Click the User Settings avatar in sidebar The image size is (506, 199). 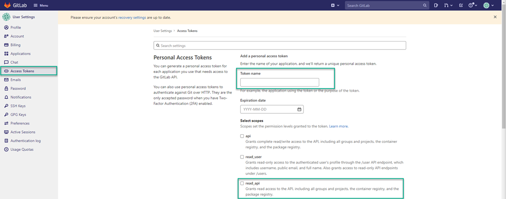pyautogui.click(x=6, y=17)
